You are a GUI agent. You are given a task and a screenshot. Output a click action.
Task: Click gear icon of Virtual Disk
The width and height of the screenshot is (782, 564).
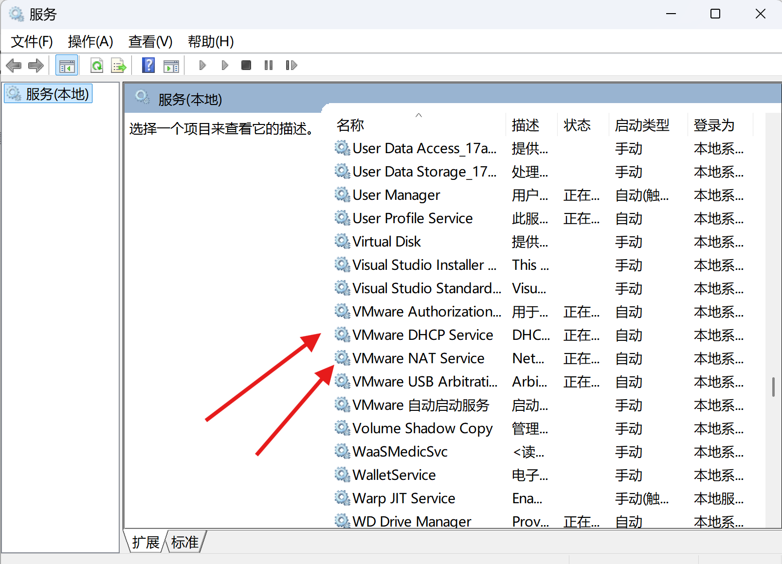coord(343,241)
